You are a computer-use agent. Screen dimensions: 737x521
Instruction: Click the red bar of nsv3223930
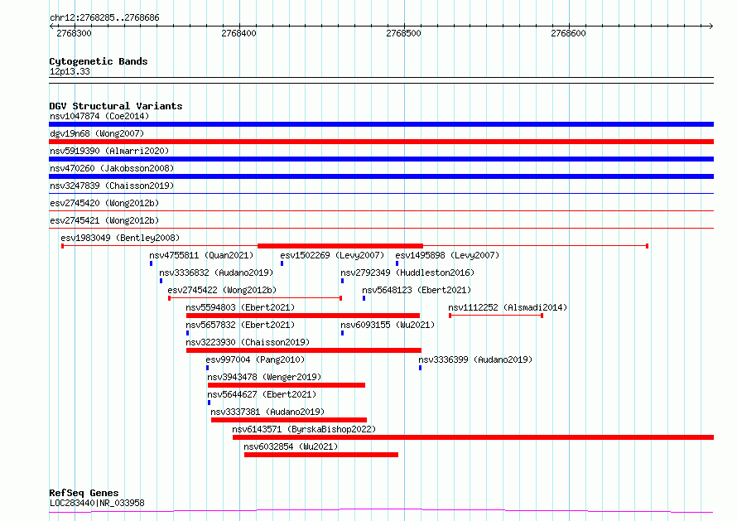[304, 350]
